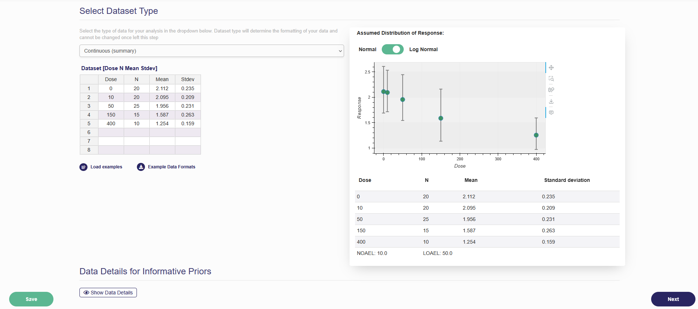This screenshot has height=309, width=698.
Task: Click row header 8 in dataset table
Action: coord(89,150)
